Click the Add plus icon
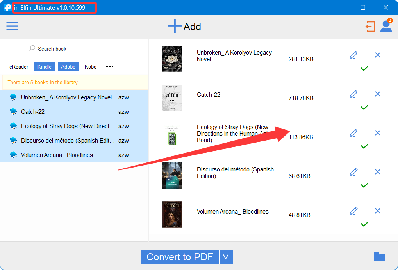 (x=175, y=26)
